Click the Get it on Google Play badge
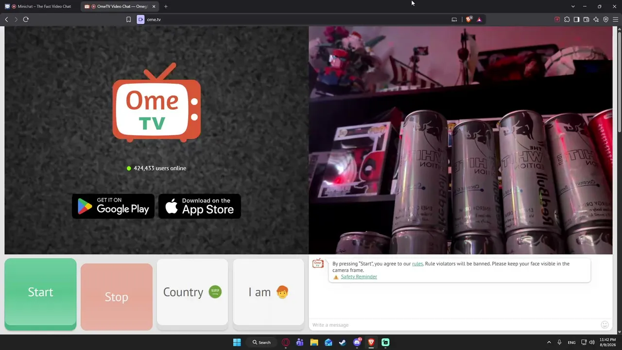 (113, 206)
